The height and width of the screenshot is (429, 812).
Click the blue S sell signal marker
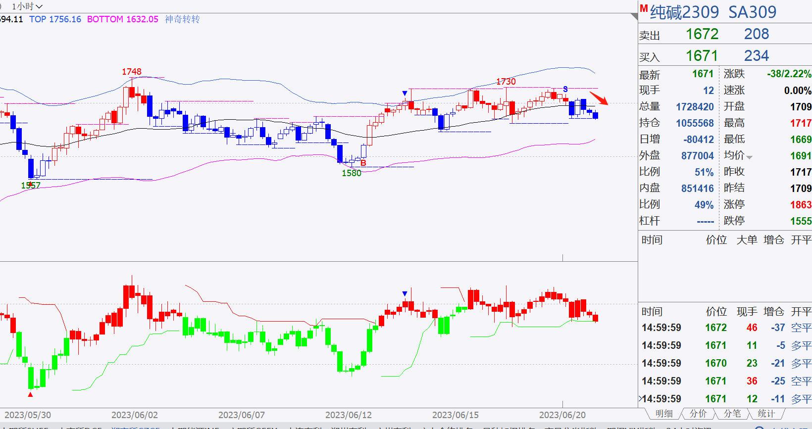click(x=565, y=90)
